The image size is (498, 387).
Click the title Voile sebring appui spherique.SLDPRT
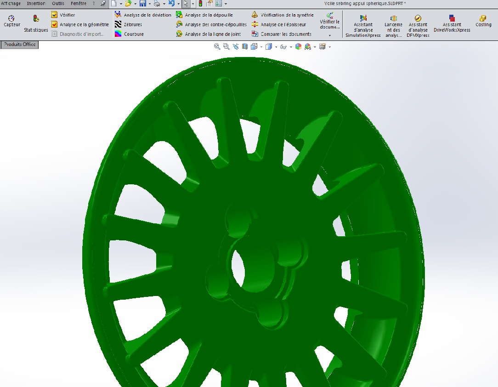365,4
